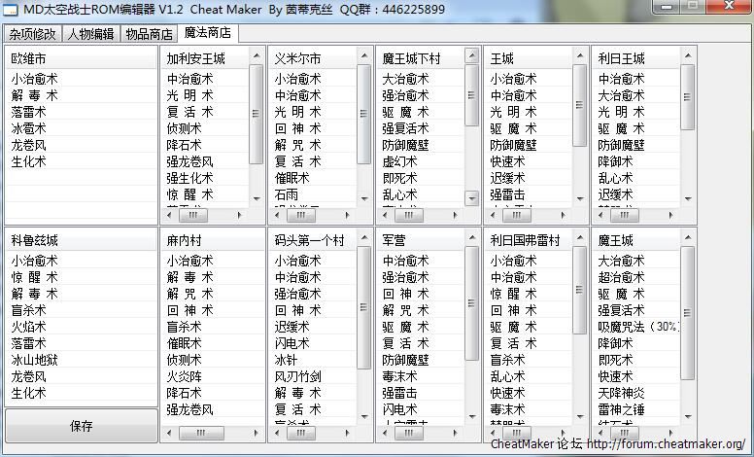Select 龙卷风 in the 欧维市 list
The width and height of the screenshot is (754, 457).
(29, 145)
